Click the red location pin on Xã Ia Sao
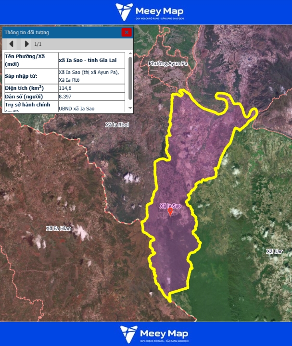Image resolution: width=292 pixels, height=346 pixels. 170,212
